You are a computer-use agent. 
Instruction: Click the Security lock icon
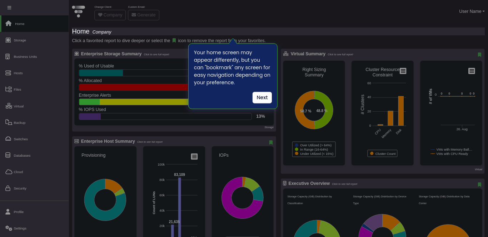click(8, 188)
